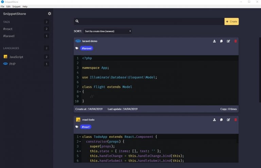Screen dimensions: 261x168
Task: Click SnippetStore app icon in title bar
Action: 2,2
